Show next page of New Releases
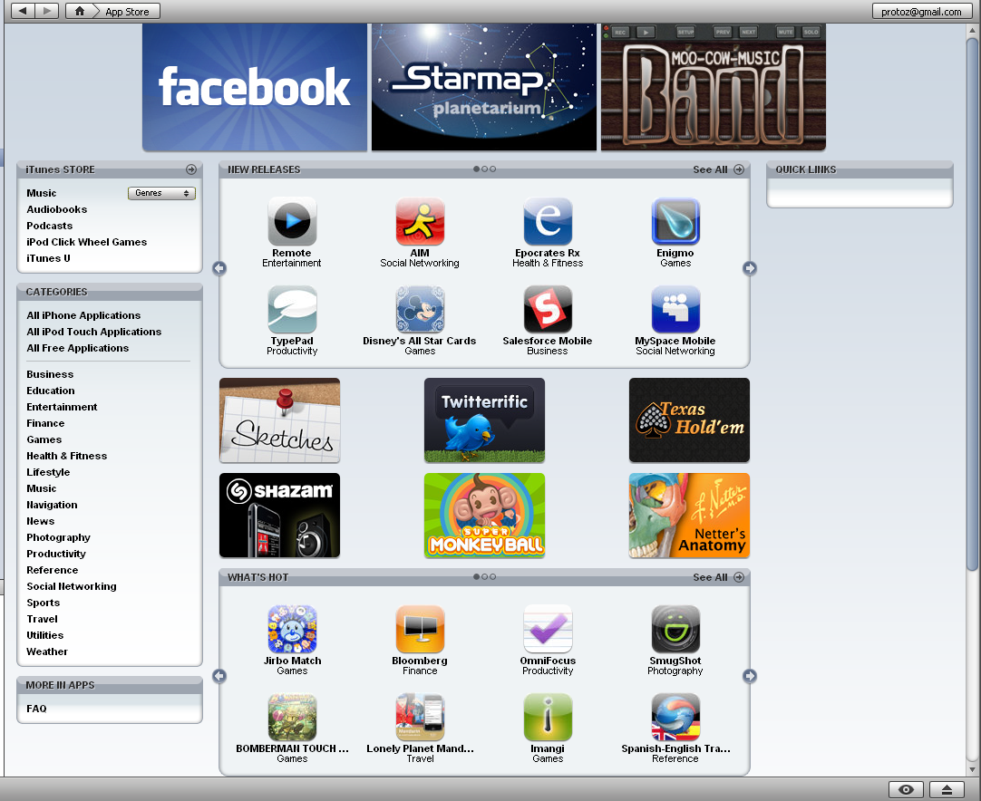This screenshot has width=981, height=801. tap(750, 268)
